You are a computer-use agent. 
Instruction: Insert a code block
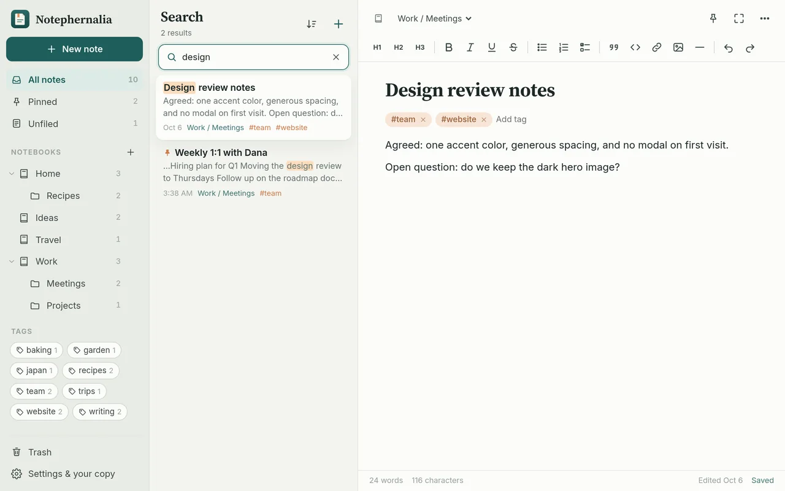coord(635,47)
